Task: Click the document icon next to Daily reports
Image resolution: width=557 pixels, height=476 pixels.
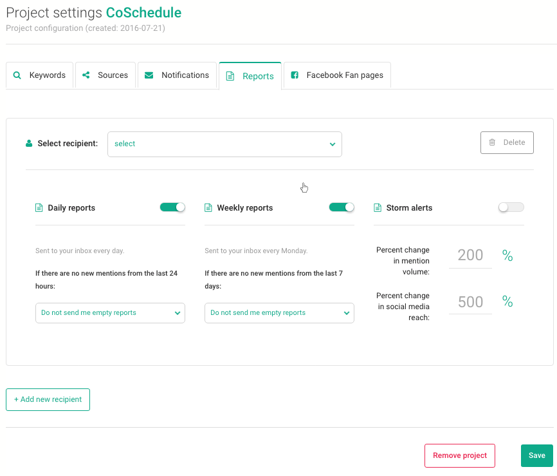Action: 39,208
